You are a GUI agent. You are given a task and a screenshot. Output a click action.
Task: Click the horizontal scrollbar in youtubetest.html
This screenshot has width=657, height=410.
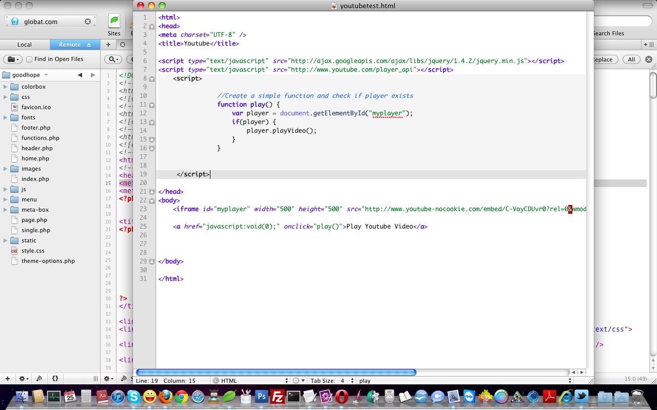pos(276,372)
